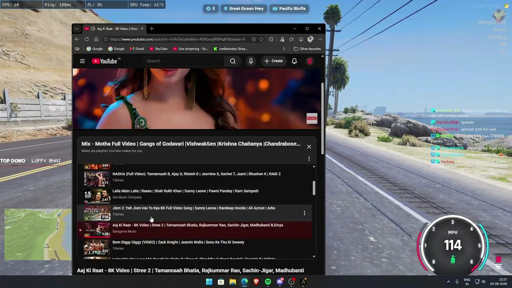
Task: Refresh the YouTube page
Action: click(x=86, y=39)
